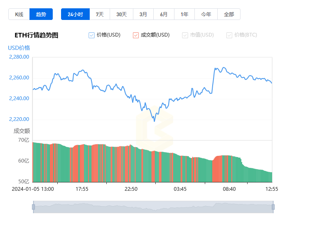Image resolution: width=324 pixels, height=234 pixels.
Task: Click the USD价格 axis title
Action: pos(19,48)
